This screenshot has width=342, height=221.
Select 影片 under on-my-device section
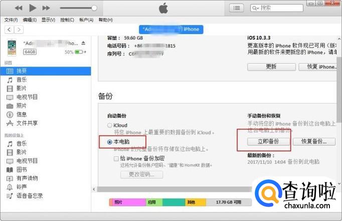pos(22,152)
